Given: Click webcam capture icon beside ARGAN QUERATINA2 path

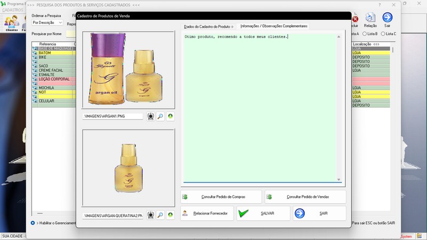Looking at the screenshot, I should (151, 215).
